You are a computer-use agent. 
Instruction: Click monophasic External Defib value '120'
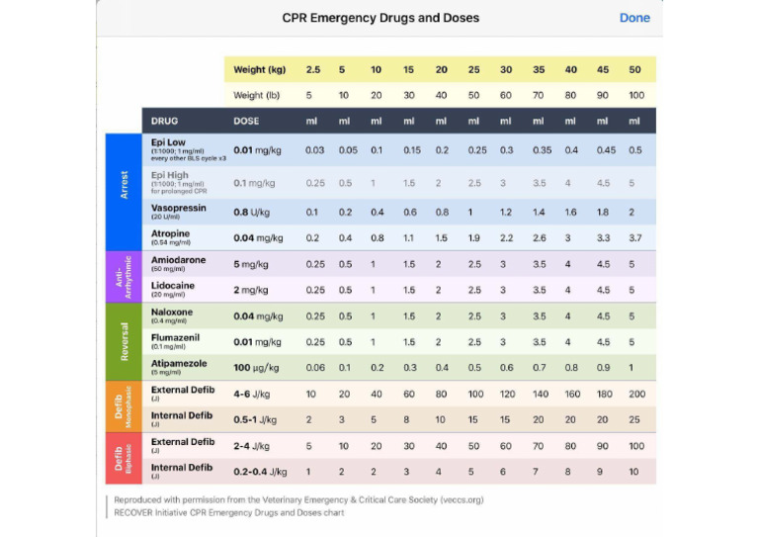pos(507,395)
